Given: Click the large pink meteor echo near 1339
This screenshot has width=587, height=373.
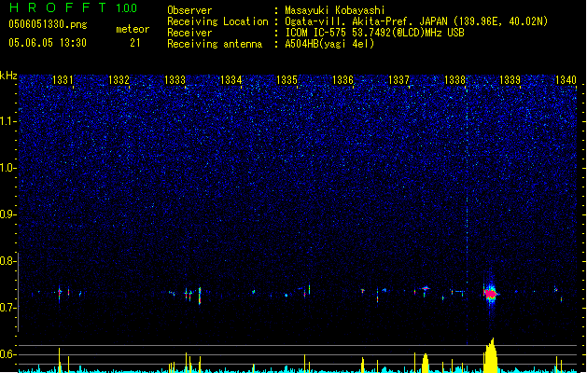Looking at the screenshot, I should click(x=490, y=294).
